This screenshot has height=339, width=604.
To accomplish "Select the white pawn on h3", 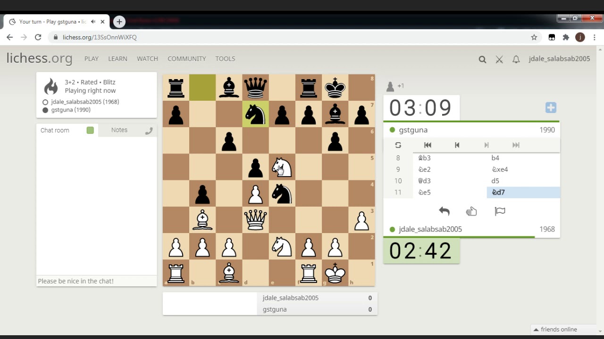I will (361, 220).
